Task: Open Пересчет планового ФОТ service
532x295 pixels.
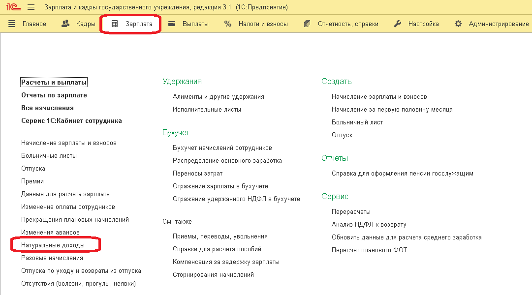Action: tap(369, 250)
